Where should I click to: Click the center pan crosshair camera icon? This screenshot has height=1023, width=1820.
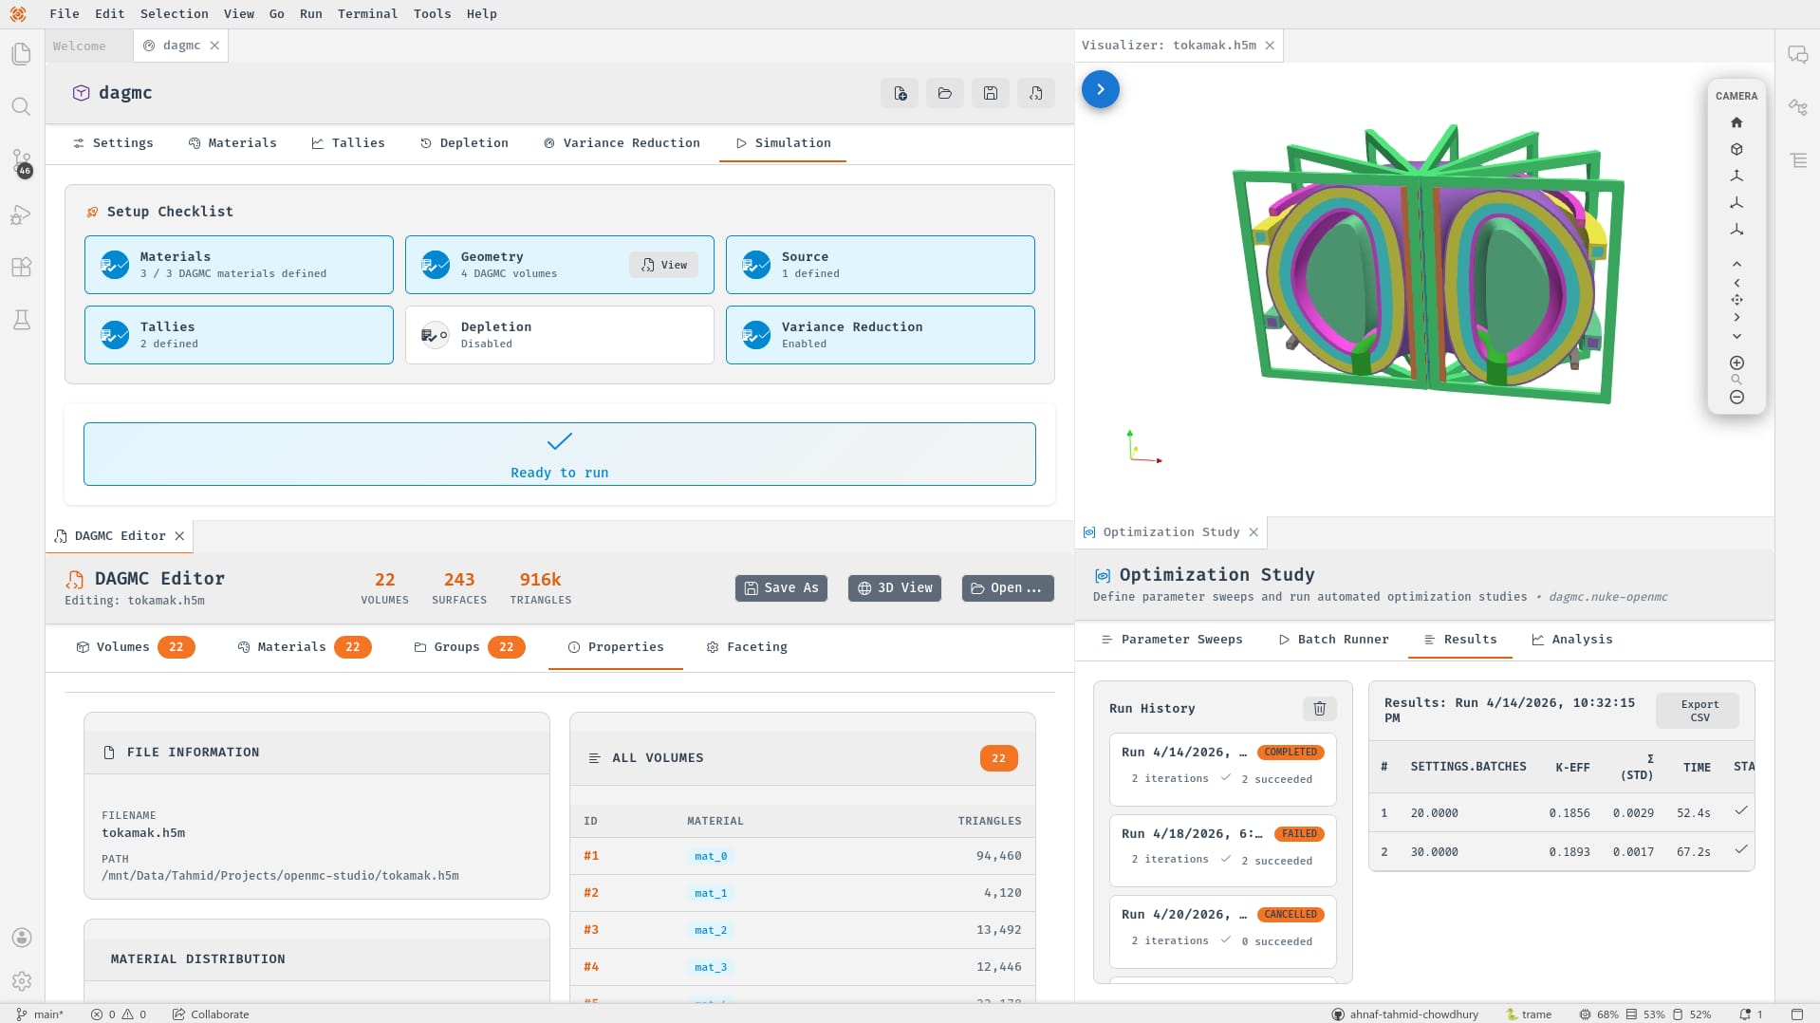click(x=1736, y=300)
